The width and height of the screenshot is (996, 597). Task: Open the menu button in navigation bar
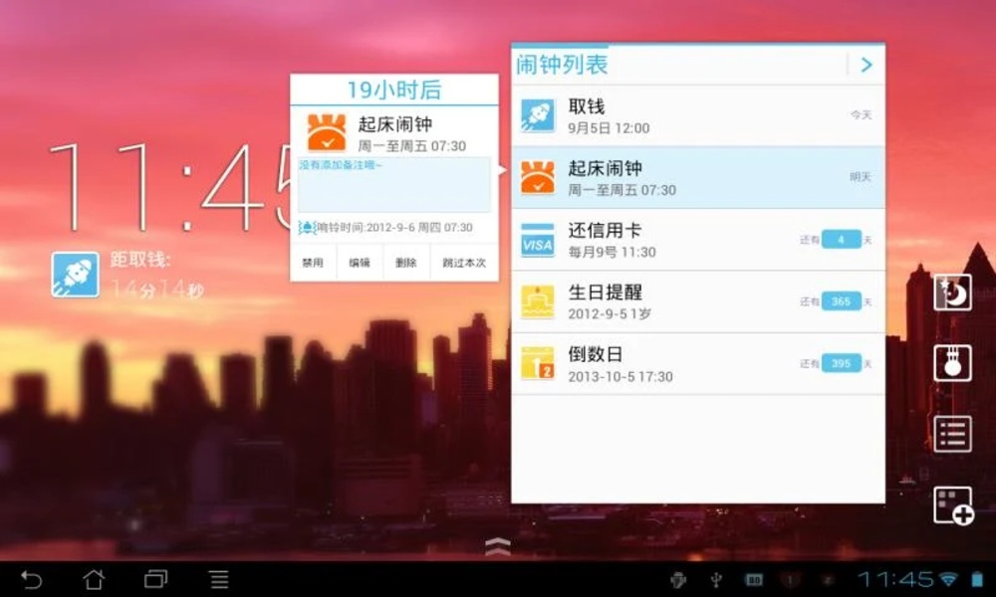coord(219,579)
